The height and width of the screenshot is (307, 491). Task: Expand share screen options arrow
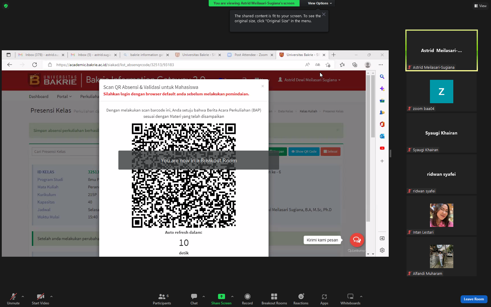232,296
